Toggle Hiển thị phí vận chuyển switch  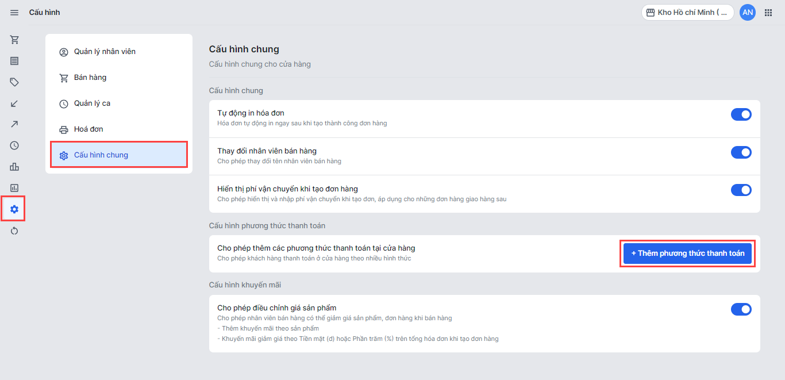[741, 190]
